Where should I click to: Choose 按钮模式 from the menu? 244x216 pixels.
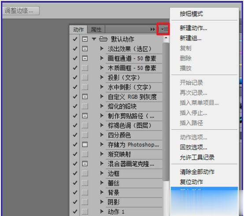192,14
